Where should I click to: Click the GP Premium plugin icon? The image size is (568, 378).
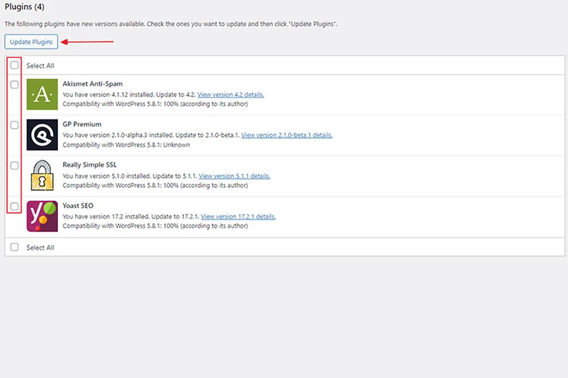(x=42, y=135)
